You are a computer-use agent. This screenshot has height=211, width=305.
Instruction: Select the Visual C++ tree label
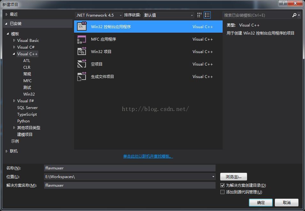tap(27, 54)
